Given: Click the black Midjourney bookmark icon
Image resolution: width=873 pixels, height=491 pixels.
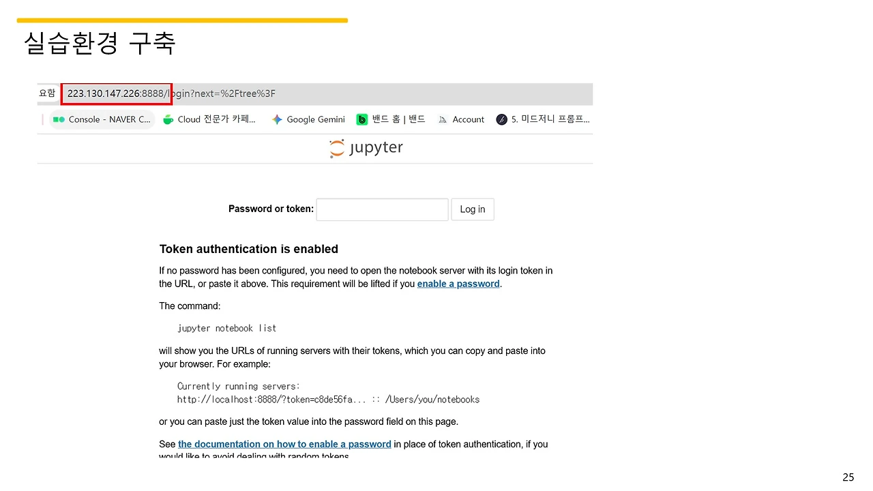Looking at the screenshot, I should [x=502, y=119].
